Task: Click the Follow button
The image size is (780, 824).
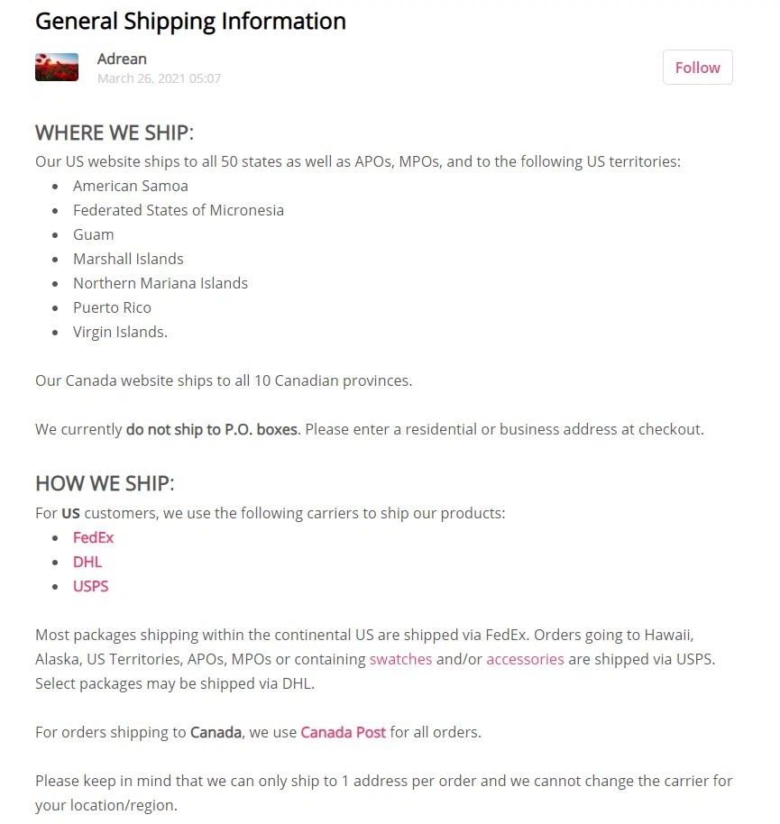Action: tap(697, 68)
